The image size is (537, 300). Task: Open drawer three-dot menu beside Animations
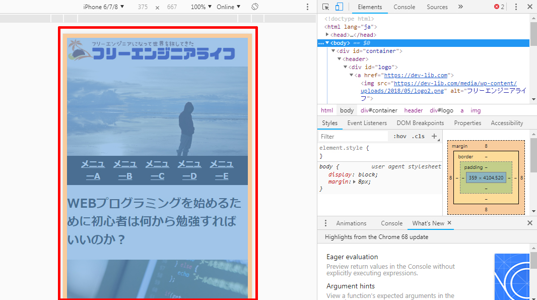(x=325, y=223)
